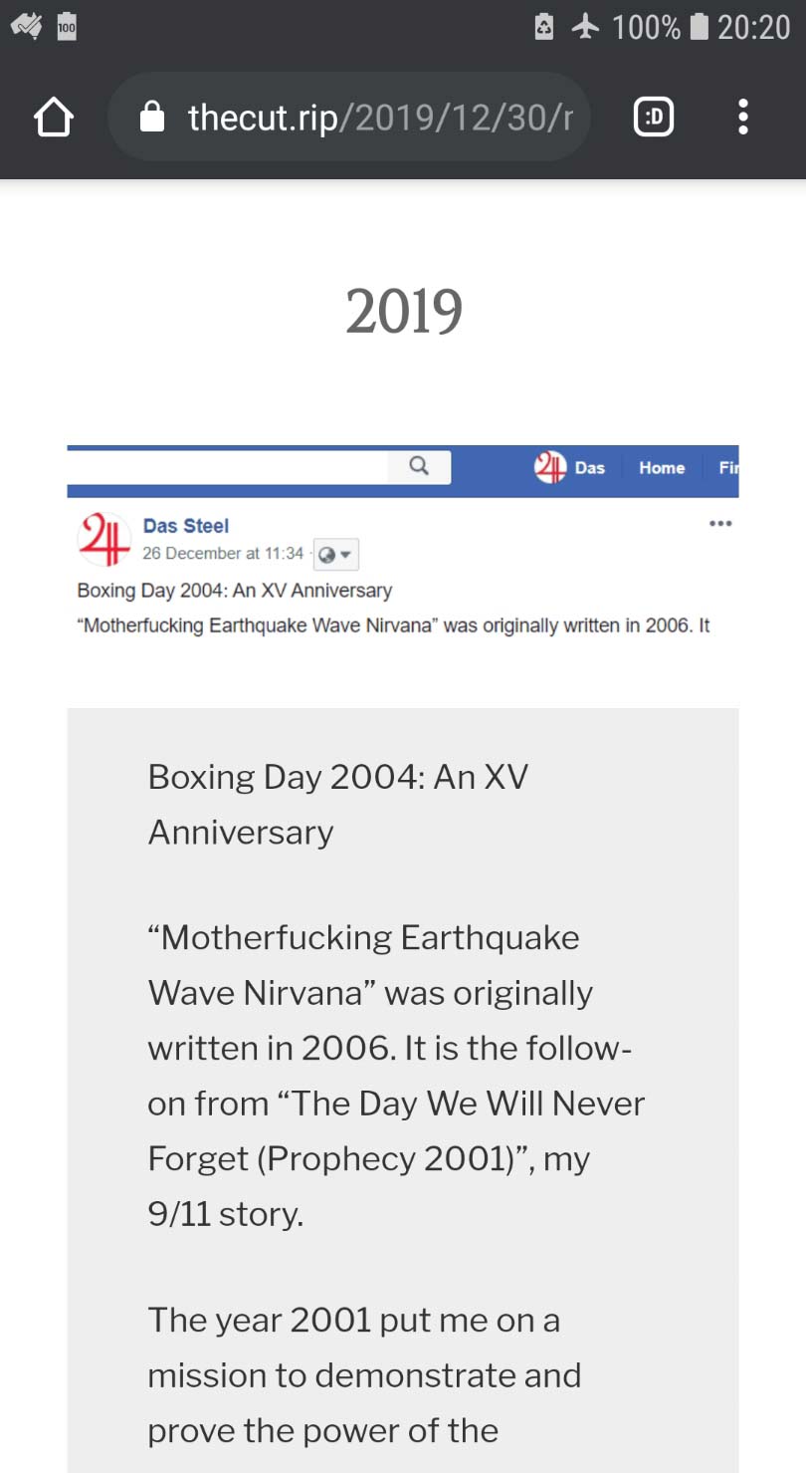
Task: Click the Das Steel post avatar
Action: pyautogui.click(x=103, y=539)
